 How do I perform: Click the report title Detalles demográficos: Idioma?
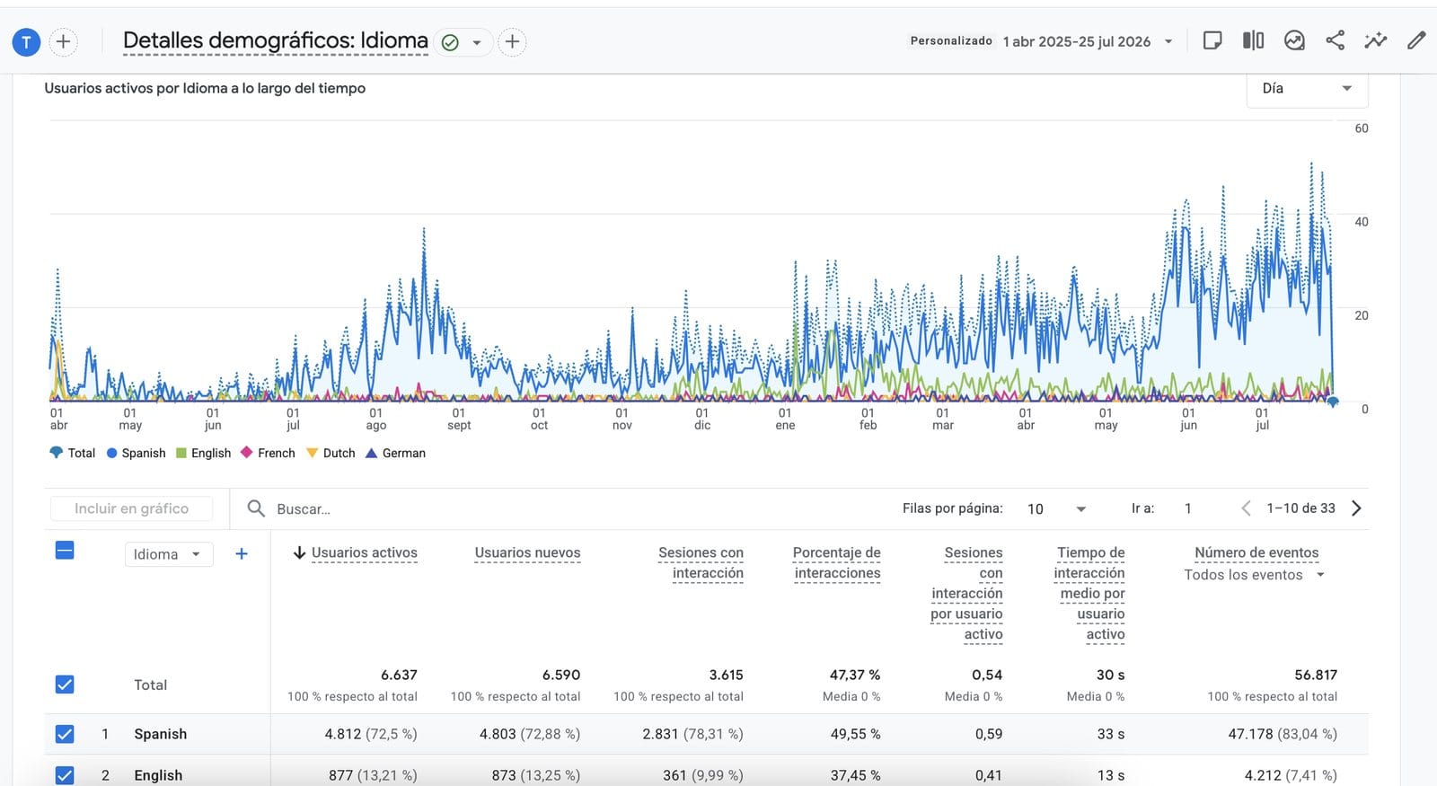pyautogui.click(x=275, y=40)
